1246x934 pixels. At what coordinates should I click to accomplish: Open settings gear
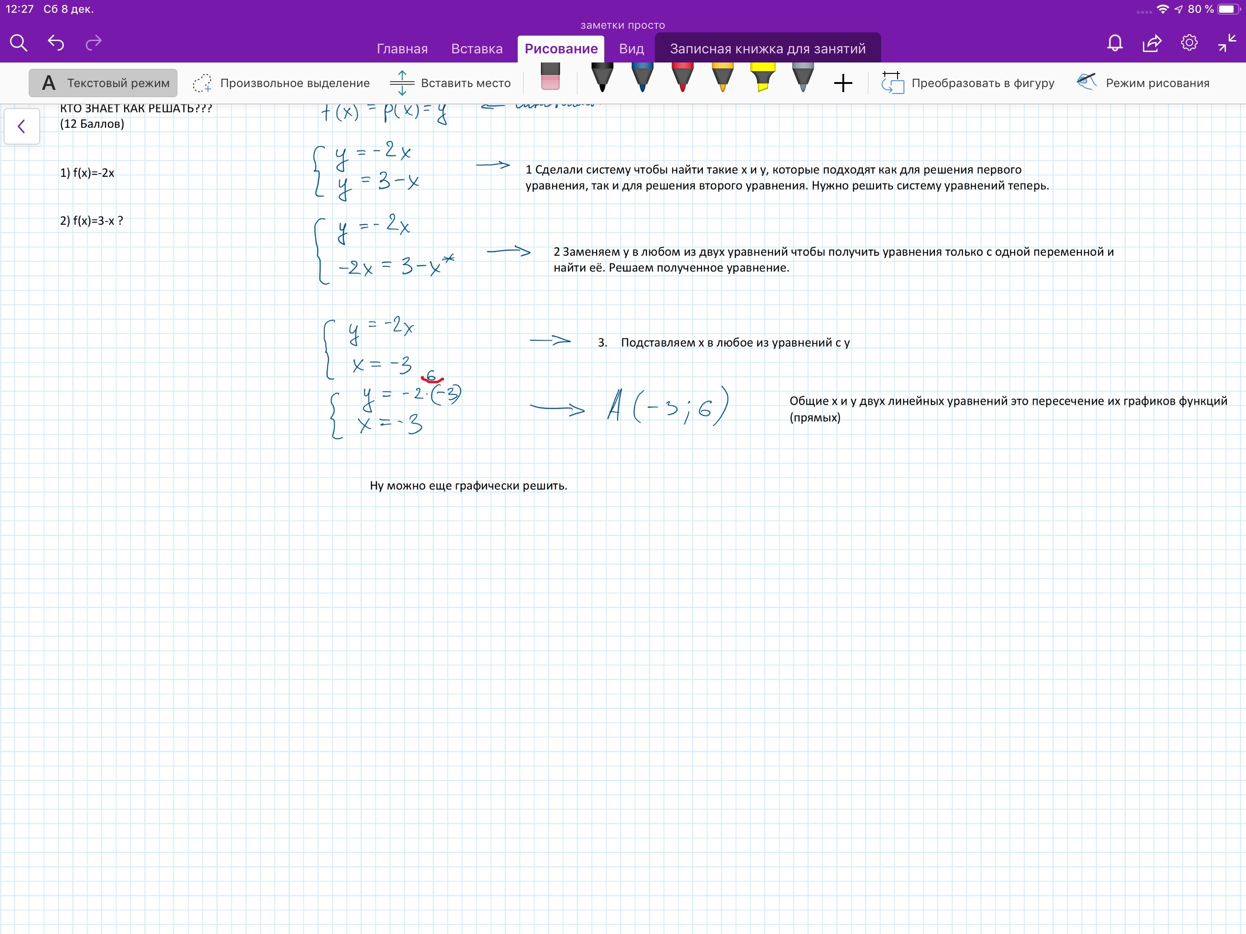pos(1189,43)
